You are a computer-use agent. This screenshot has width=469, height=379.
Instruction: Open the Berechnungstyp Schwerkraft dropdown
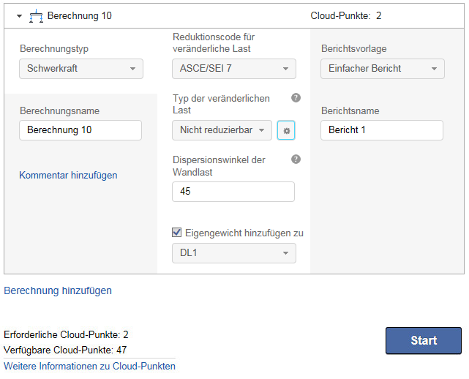[x=81, y=69]
